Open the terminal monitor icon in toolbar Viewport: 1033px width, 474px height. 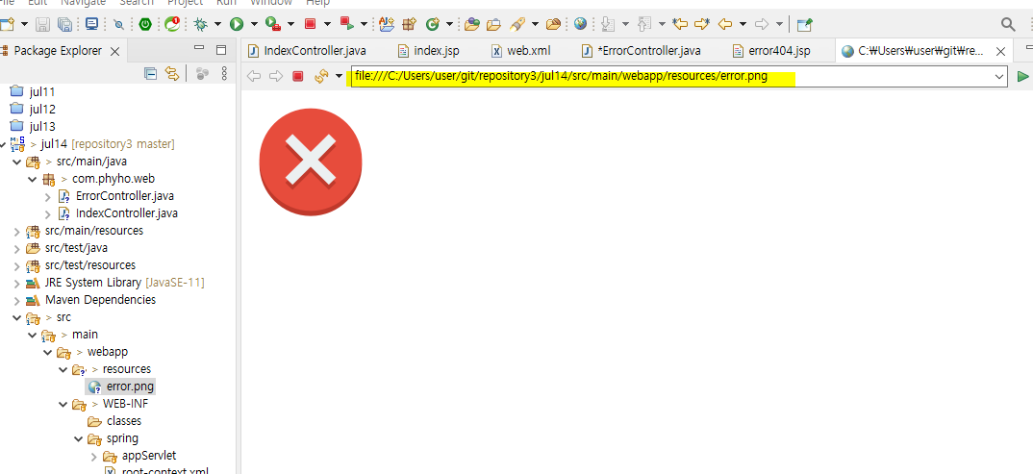click(x=91, y=24)
